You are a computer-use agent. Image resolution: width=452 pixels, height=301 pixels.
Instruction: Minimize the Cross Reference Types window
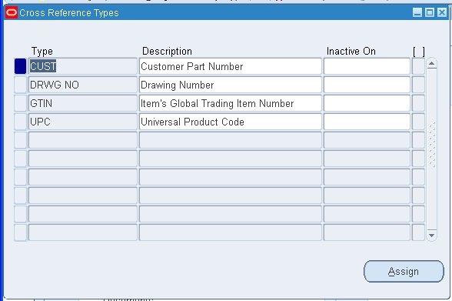[417, 12]
